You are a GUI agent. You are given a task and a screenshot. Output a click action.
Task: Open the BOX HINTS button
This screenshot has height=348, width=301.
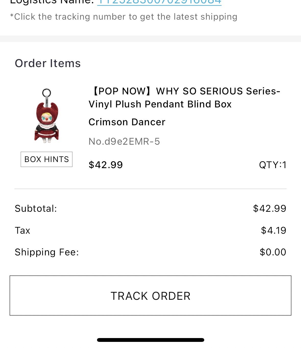46,159
